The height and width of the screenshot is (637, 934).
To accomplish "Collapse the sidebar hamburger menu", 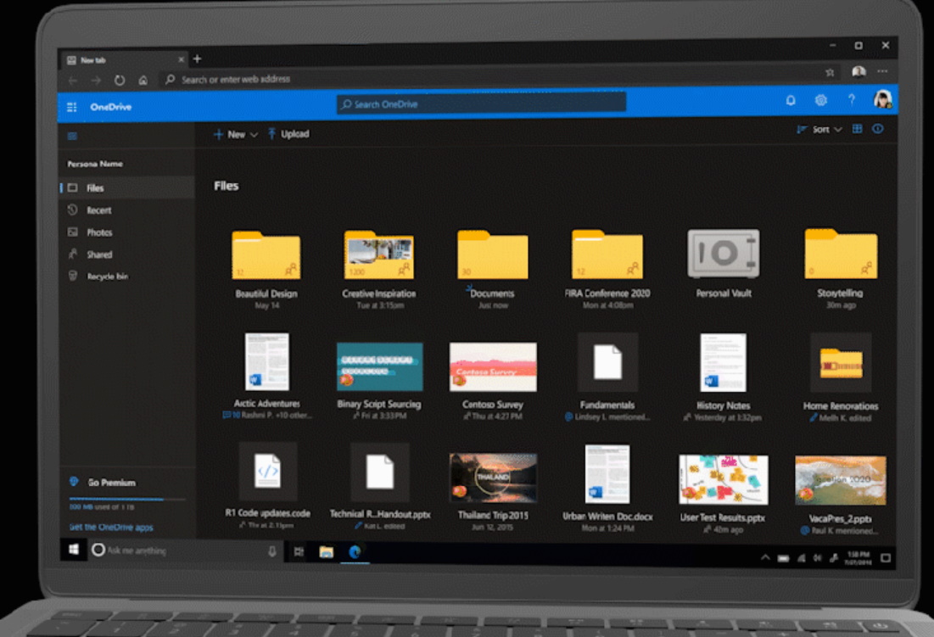I will click(x=72, y=137).
